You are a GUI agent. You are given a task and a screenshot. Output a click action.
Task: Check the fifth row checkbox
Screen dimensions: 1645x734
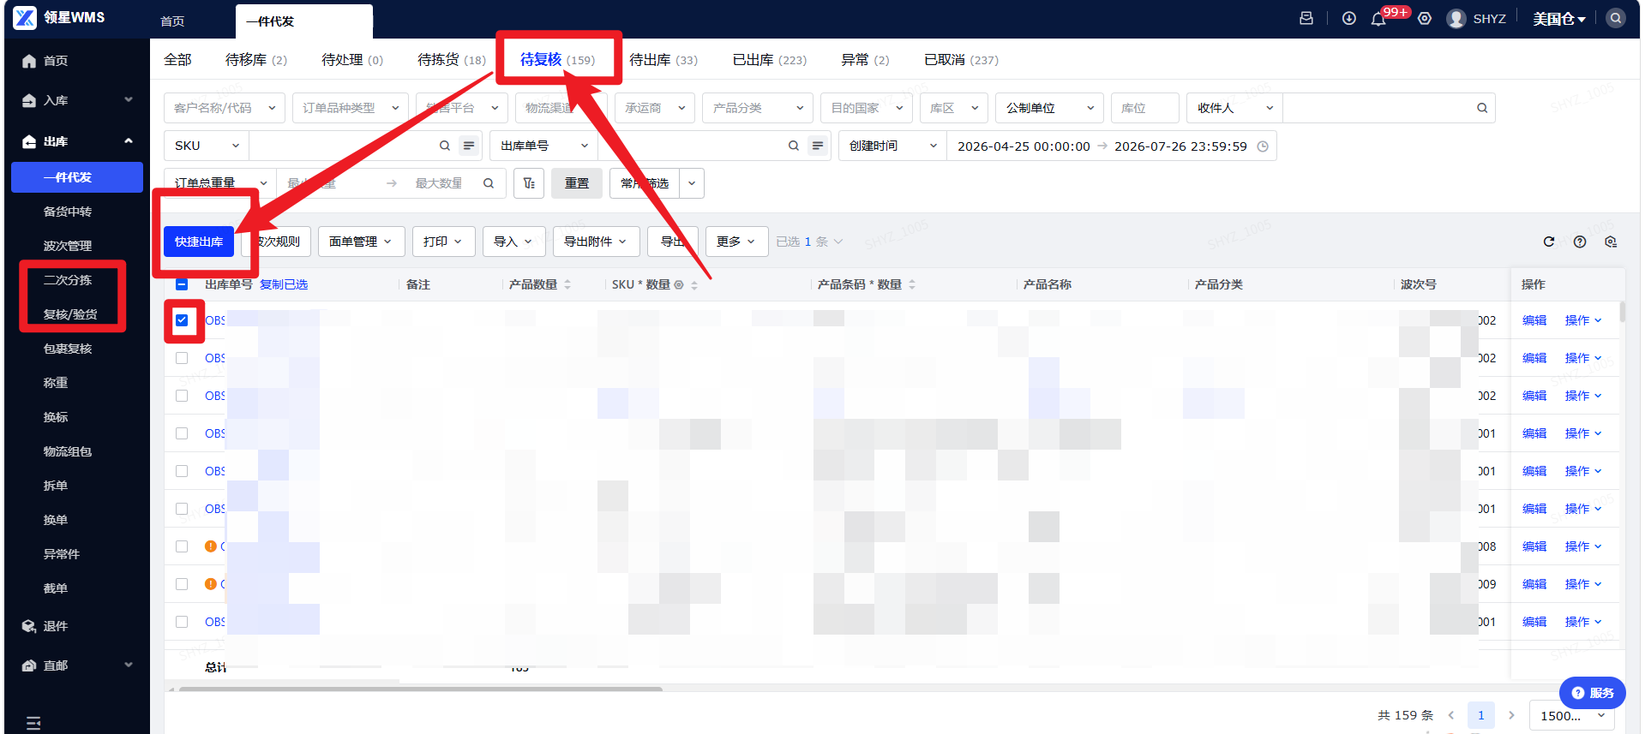pos(182,471)
